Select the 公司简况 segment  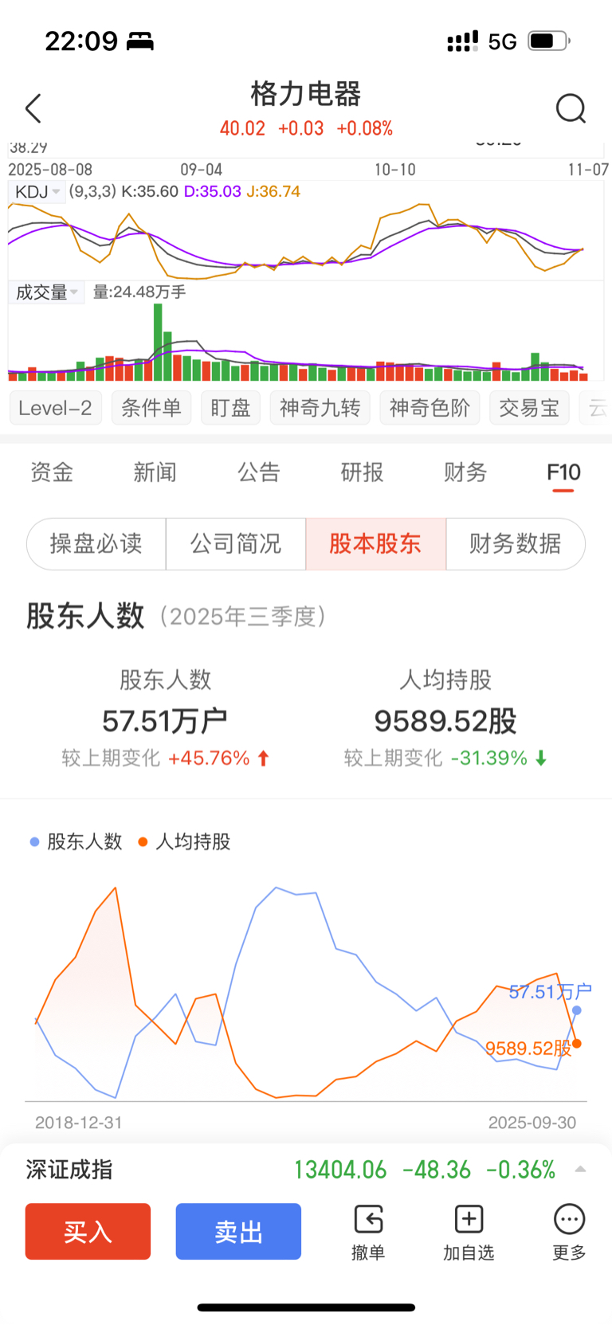click(236, 544)
